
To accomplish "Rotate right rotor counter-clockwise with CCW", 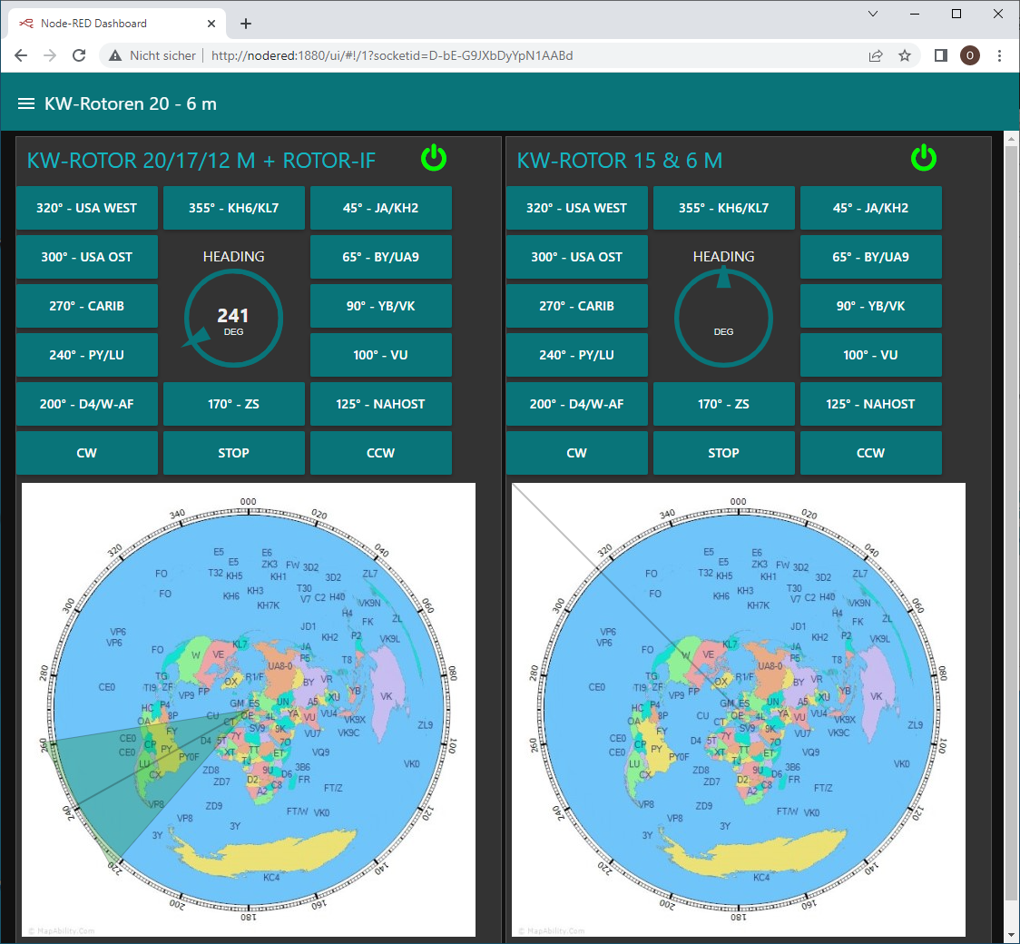I will [x=870, y=453].
